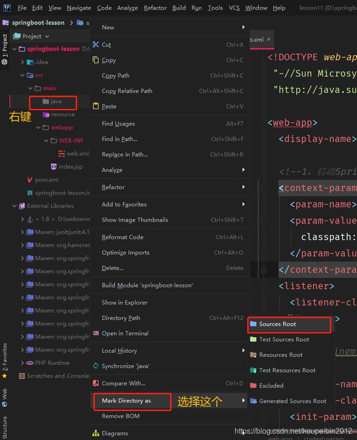Collapse the main folder
The width and height of the screenshot is (357, 440).
(30, 88)
